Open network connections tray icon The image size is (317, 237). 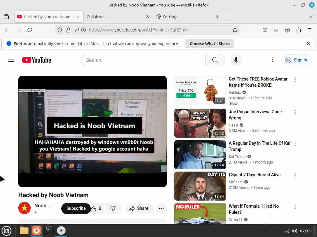pos(287,231)
